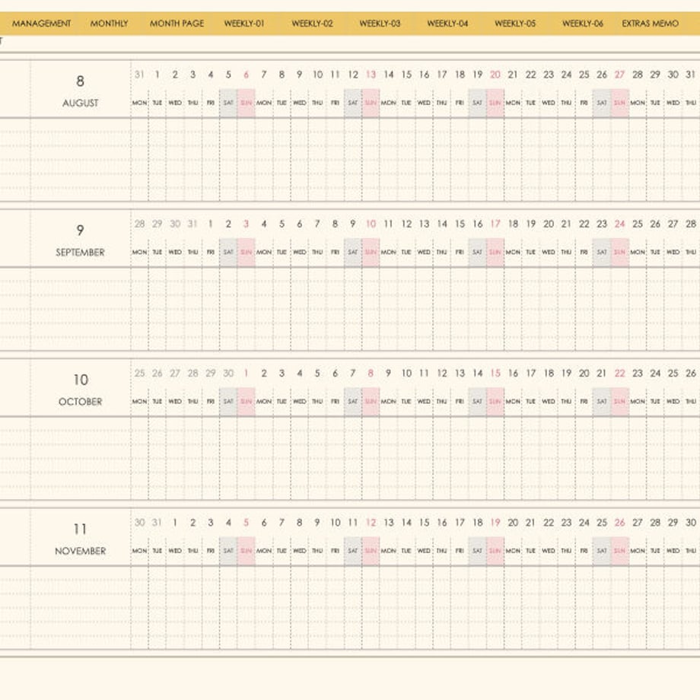Click first pink SUN cell in September

tap(246, 253)
